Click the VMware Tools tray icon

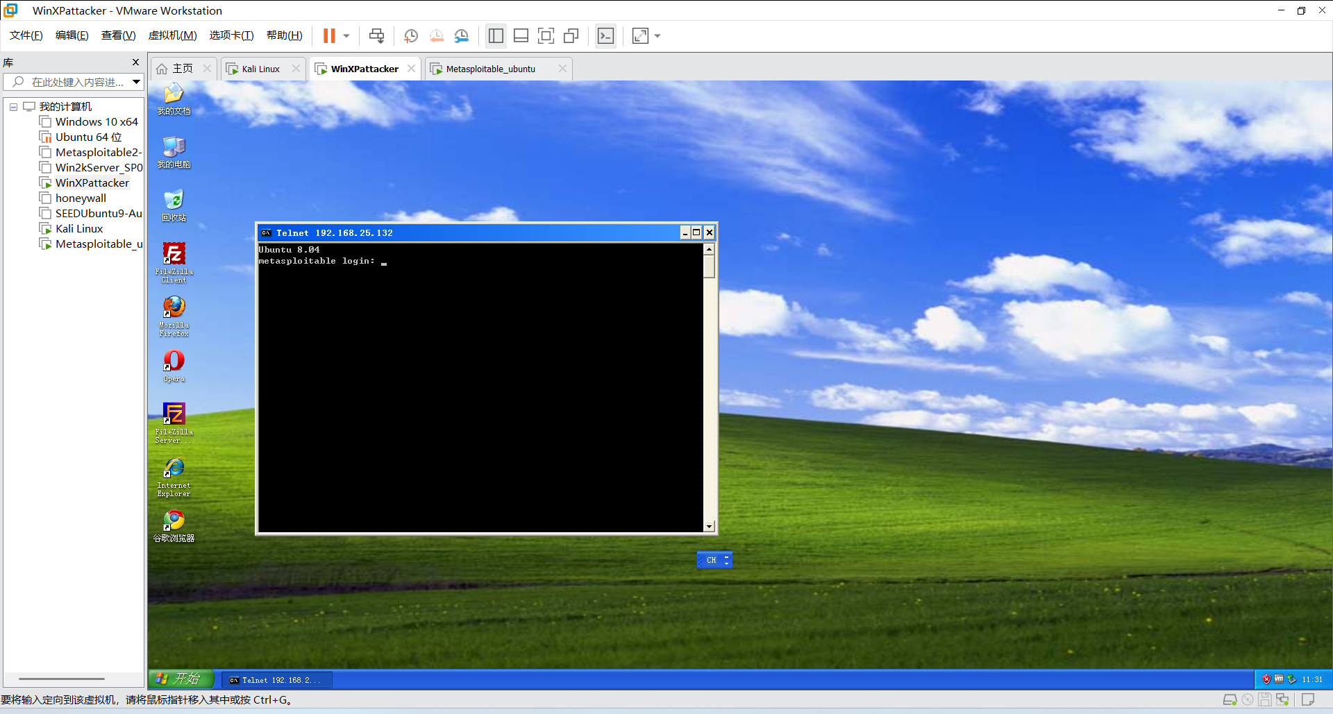[1279, 679]
